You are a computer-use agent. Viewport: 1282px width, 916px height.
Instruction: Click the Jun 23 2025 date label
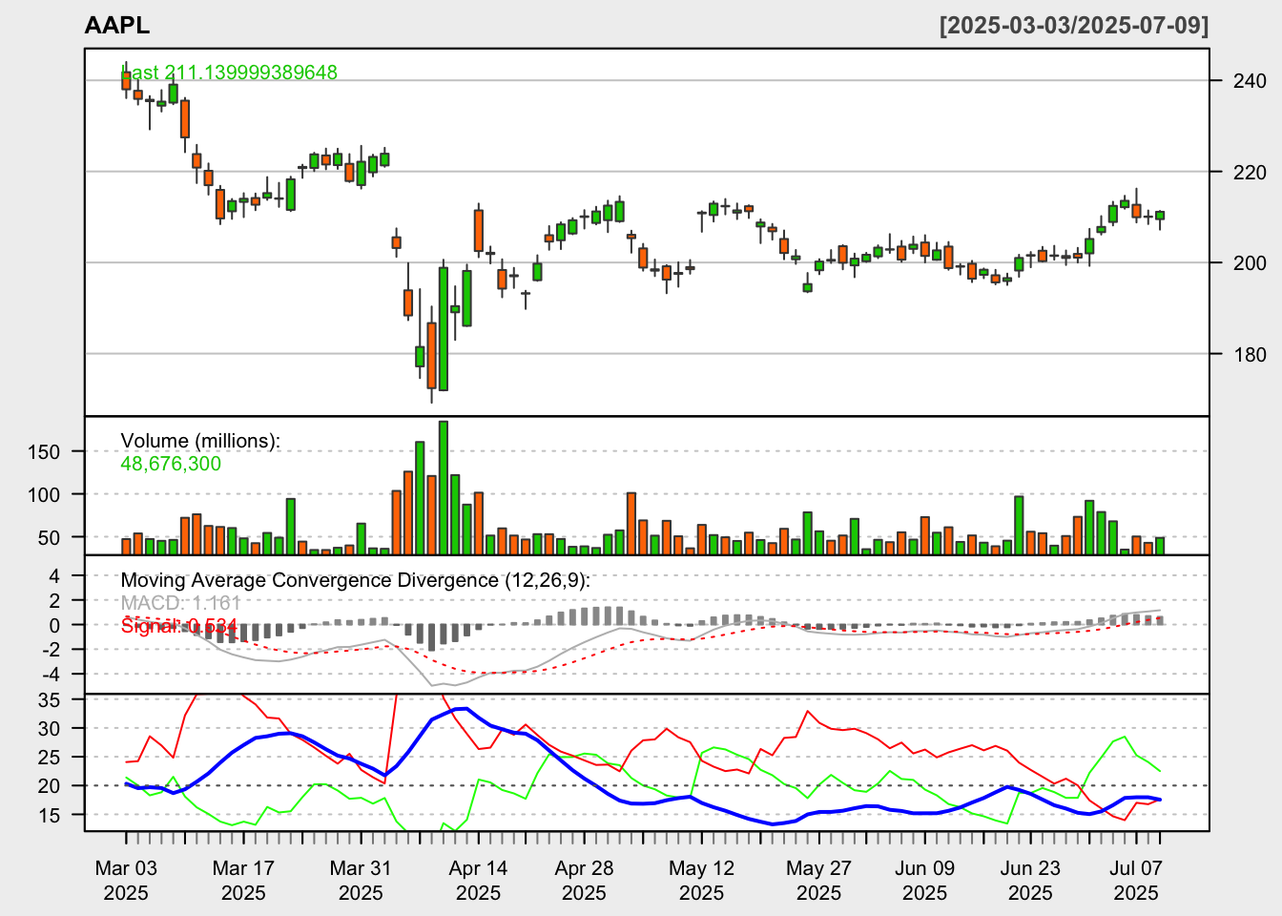pos(1030,881)
